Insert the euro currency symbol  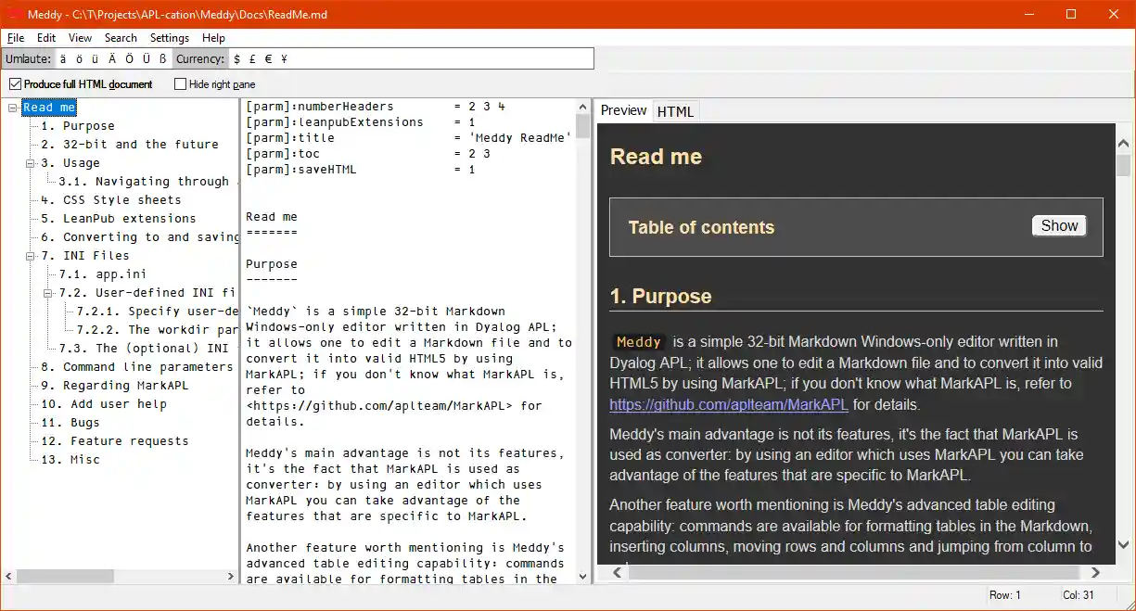[x=268, y=59]
